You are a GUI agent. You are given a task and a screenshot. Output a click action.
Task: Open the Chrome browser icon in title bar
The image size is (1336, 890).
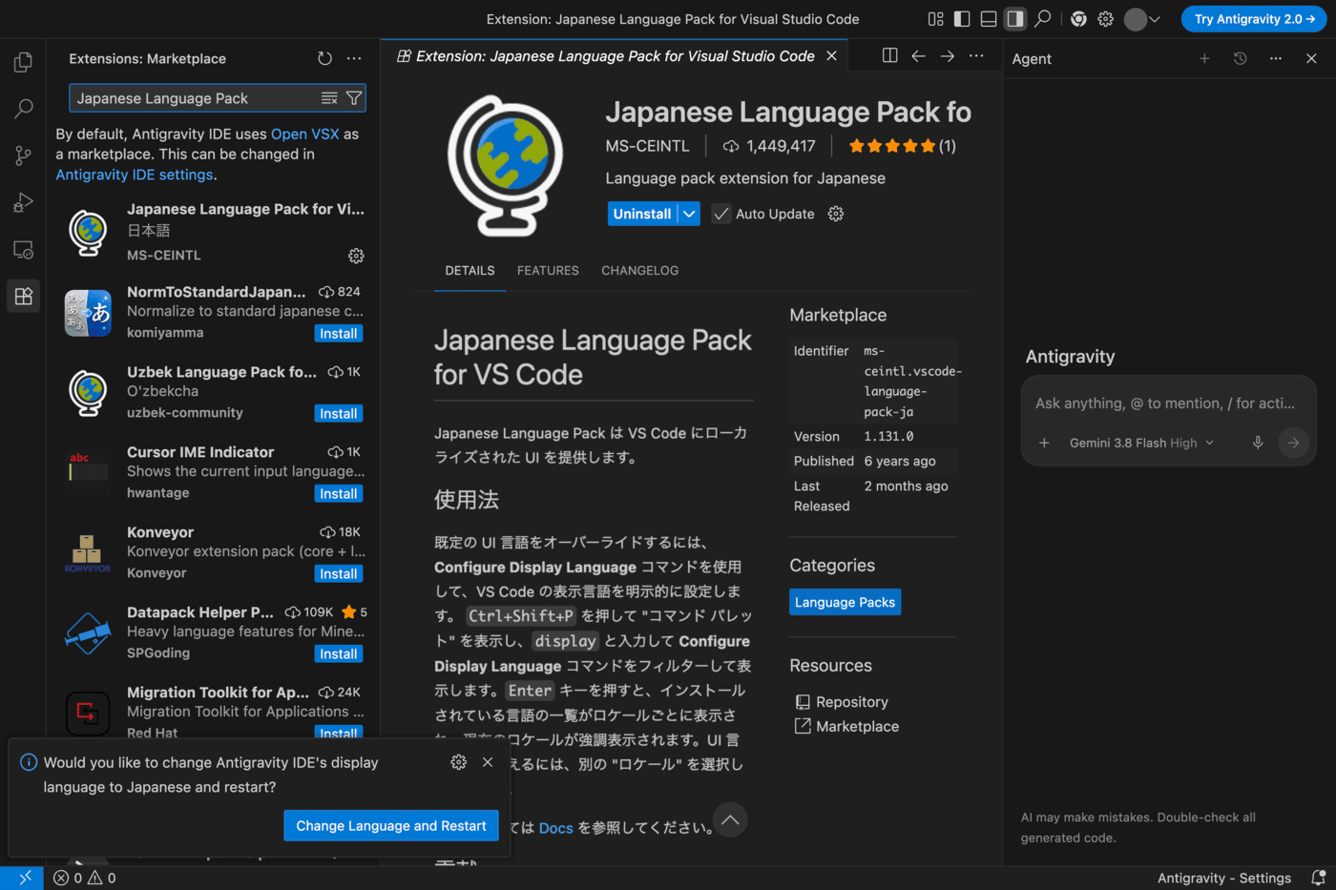(1078, 18)
